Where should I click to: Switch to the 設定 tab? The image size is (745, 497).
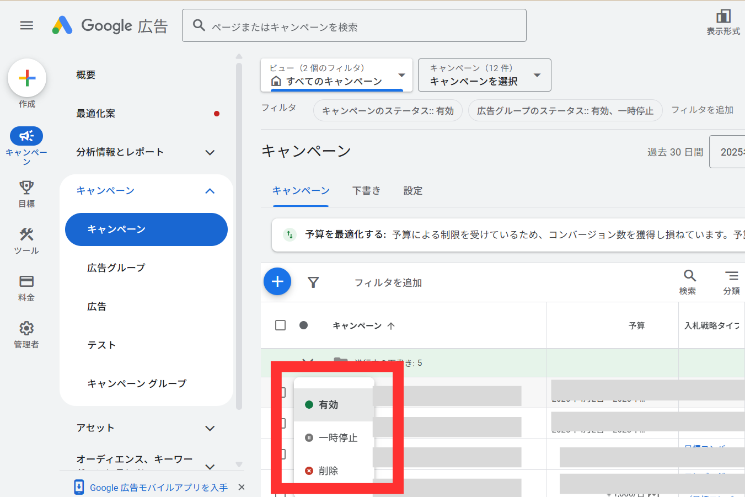point(412,191)
